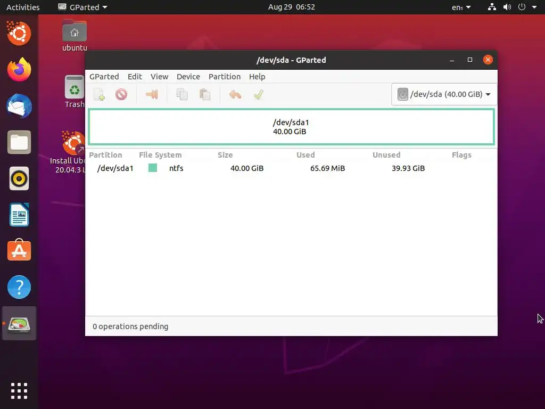Open Help from the dock
Screen dimensions: 545x409
pos(19,287)
